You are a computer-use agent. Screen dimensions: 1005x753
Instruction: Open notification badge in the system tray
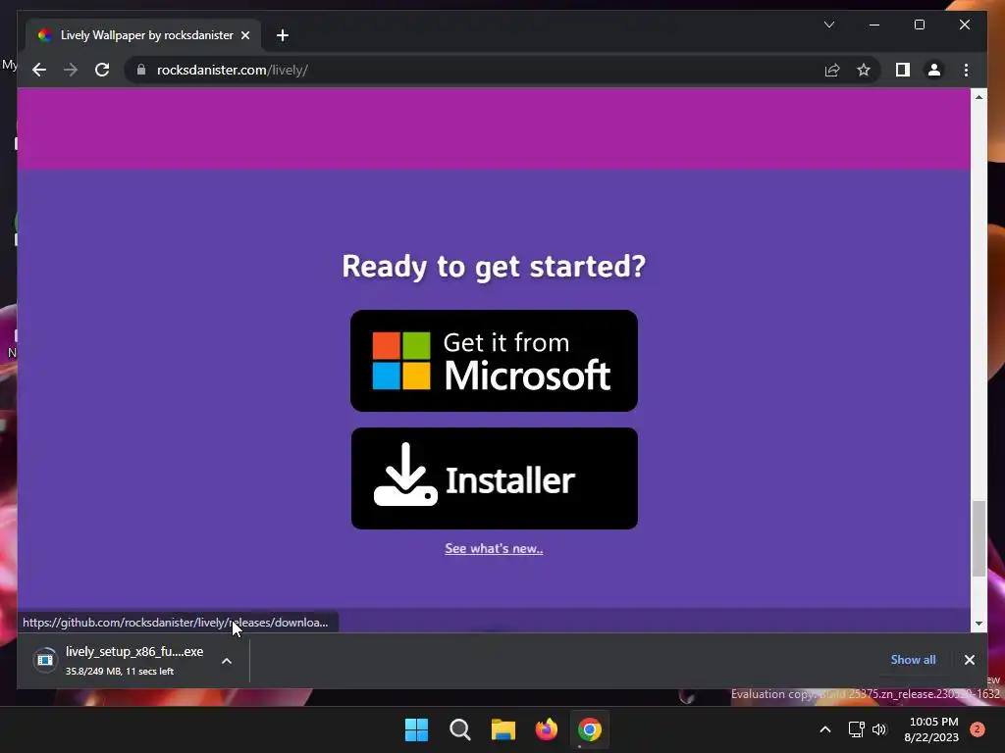pos(978,729)
